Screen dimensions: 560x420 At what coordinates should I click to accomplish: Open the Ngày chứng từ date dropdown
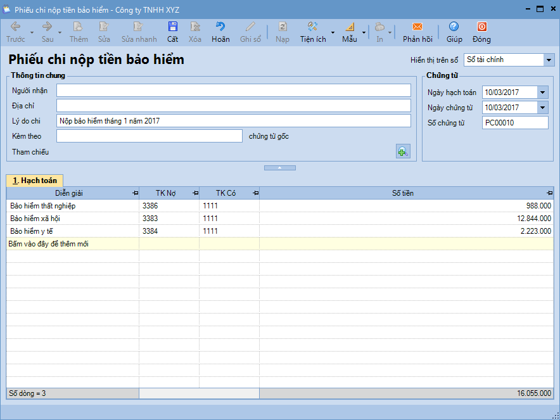click(542, 108)
